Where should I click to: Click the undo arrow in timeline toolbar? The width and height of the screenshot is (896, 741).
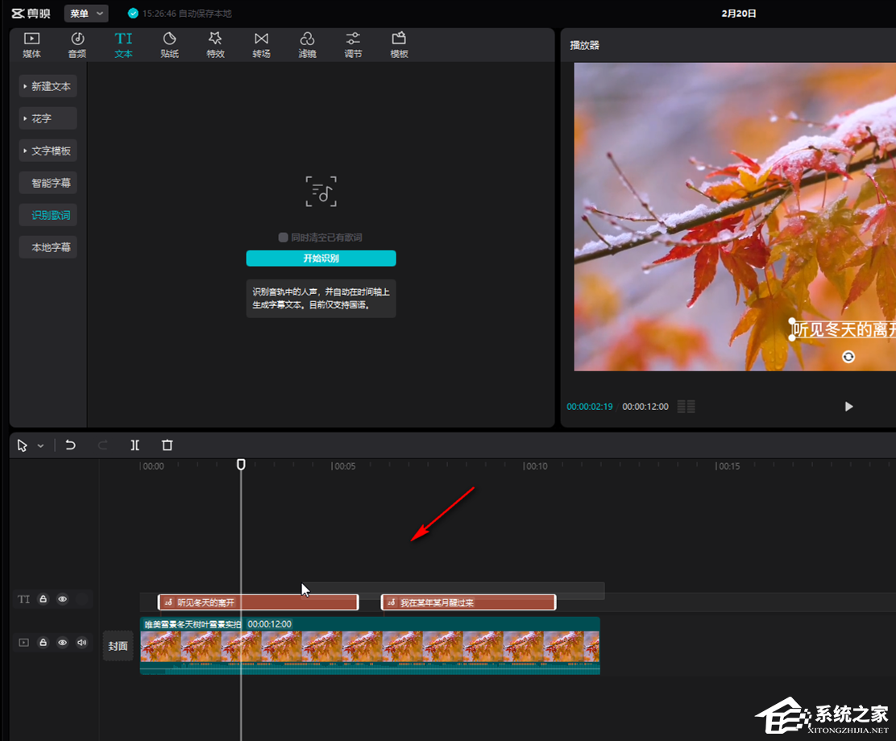pos(71,445)
